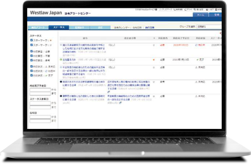
Task: Click the green status dot beside 土地基本方針
Action: (61, 59)
